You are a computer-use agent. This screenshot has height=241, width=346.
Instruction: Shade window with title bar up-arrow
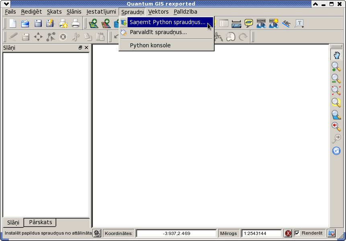315,4
